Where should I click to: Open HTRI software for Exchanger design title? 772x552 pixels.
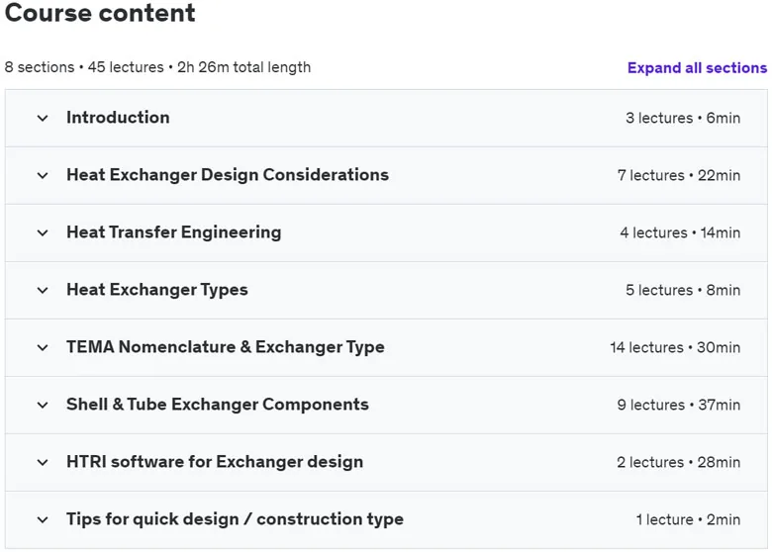click(215, 461)
